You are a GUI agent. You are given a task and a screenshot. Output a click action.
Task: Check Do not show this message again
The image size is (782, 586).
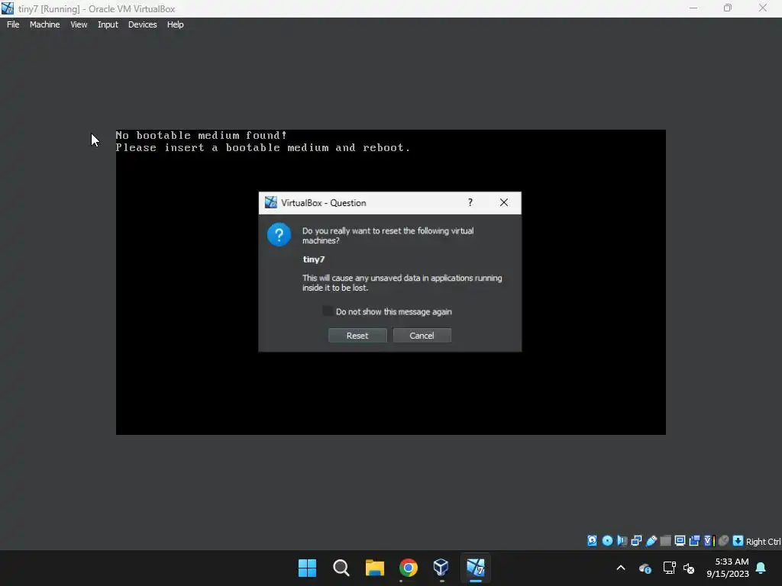327,311
